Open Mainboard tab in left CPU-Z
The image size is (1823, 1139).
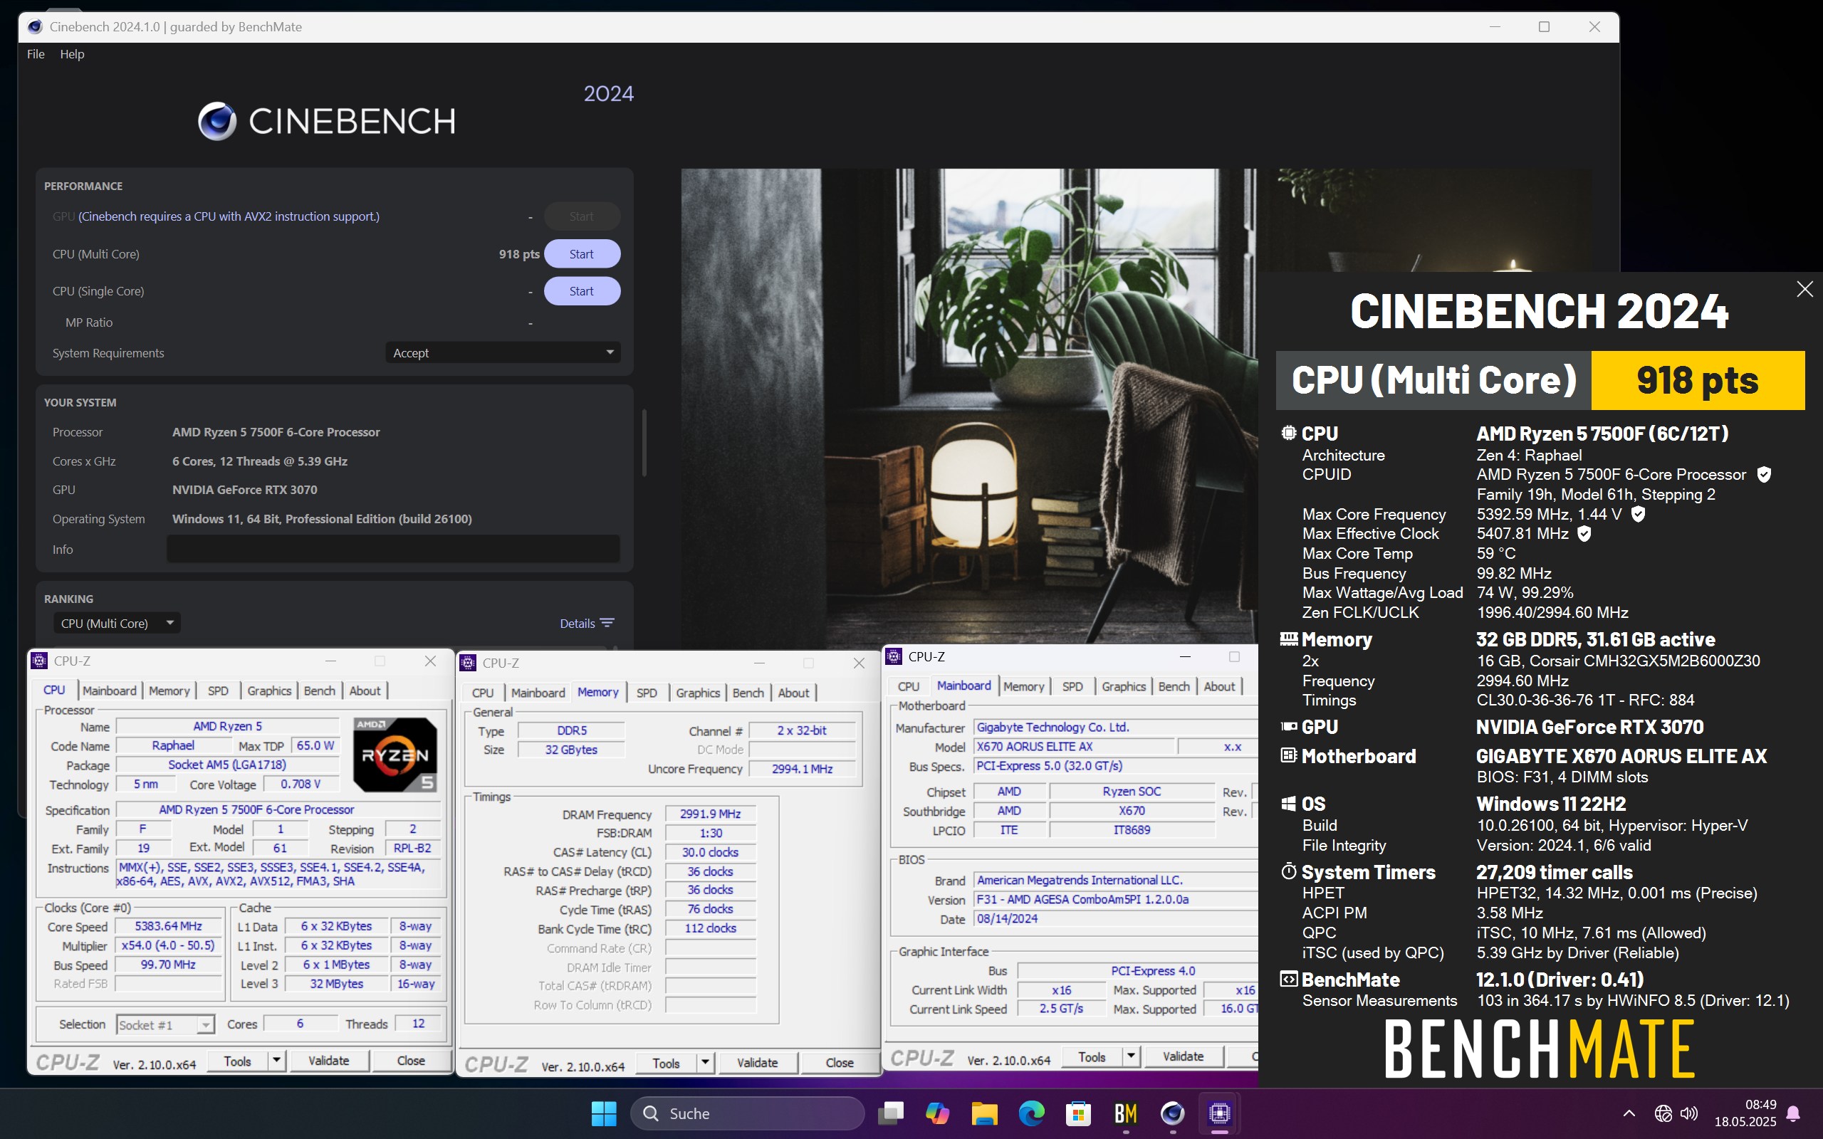click(x=109, y=691)
